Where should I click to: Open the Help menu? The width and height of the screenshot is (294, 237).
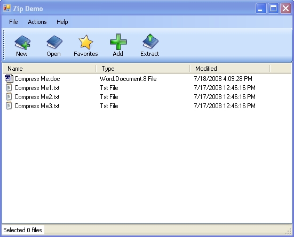tap(62, 22)
